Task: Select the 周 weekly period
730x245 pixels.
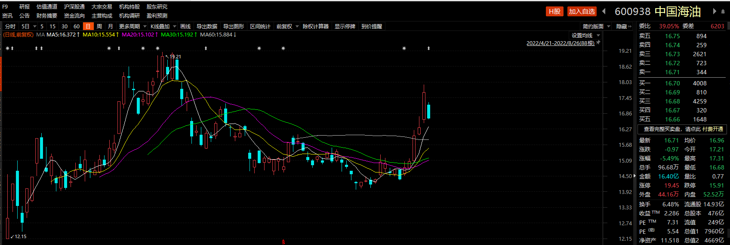Action: point(99,26)
